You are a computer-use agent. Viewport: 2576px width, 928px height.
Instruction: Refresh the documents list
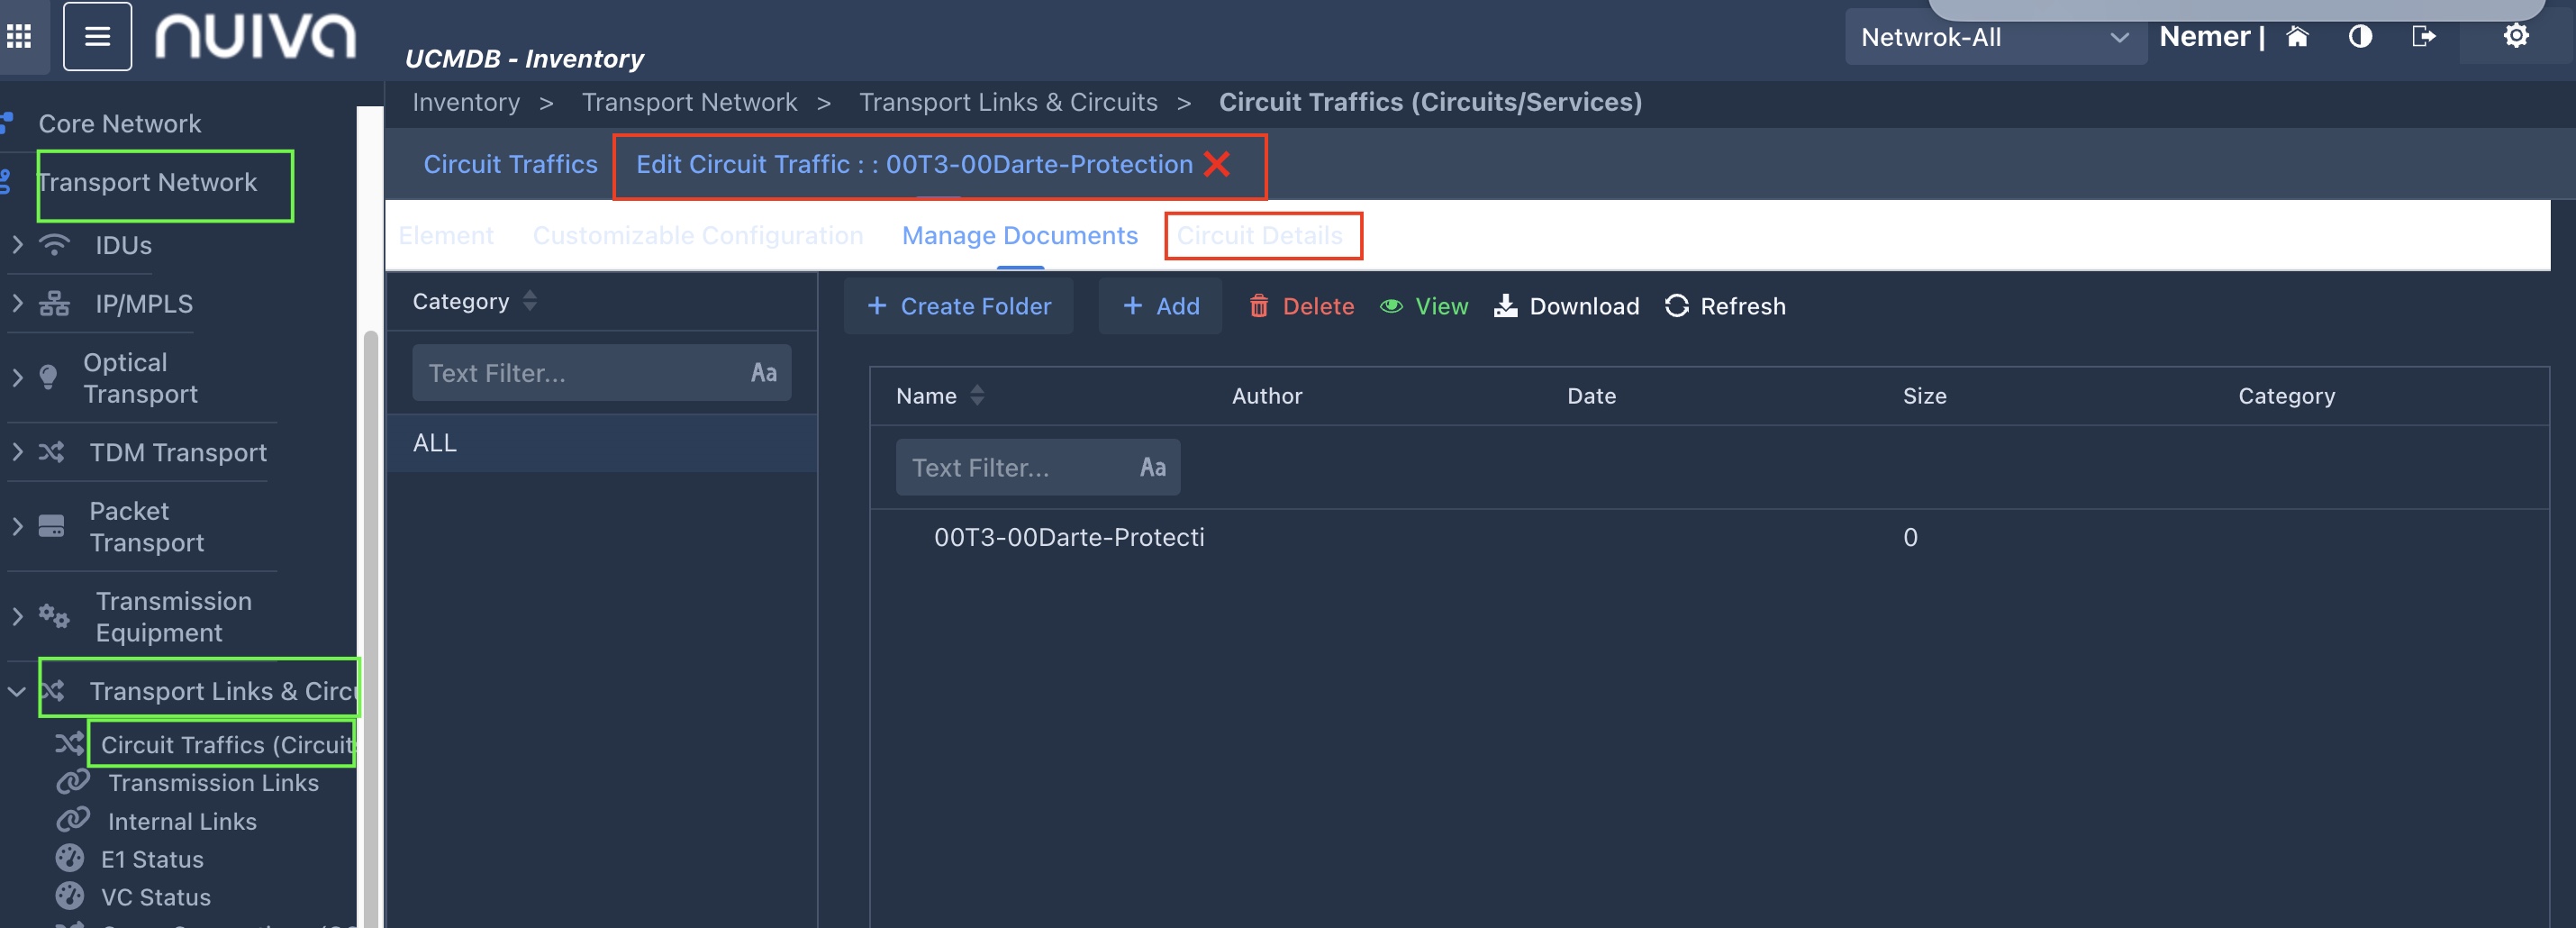[1724, 306]
